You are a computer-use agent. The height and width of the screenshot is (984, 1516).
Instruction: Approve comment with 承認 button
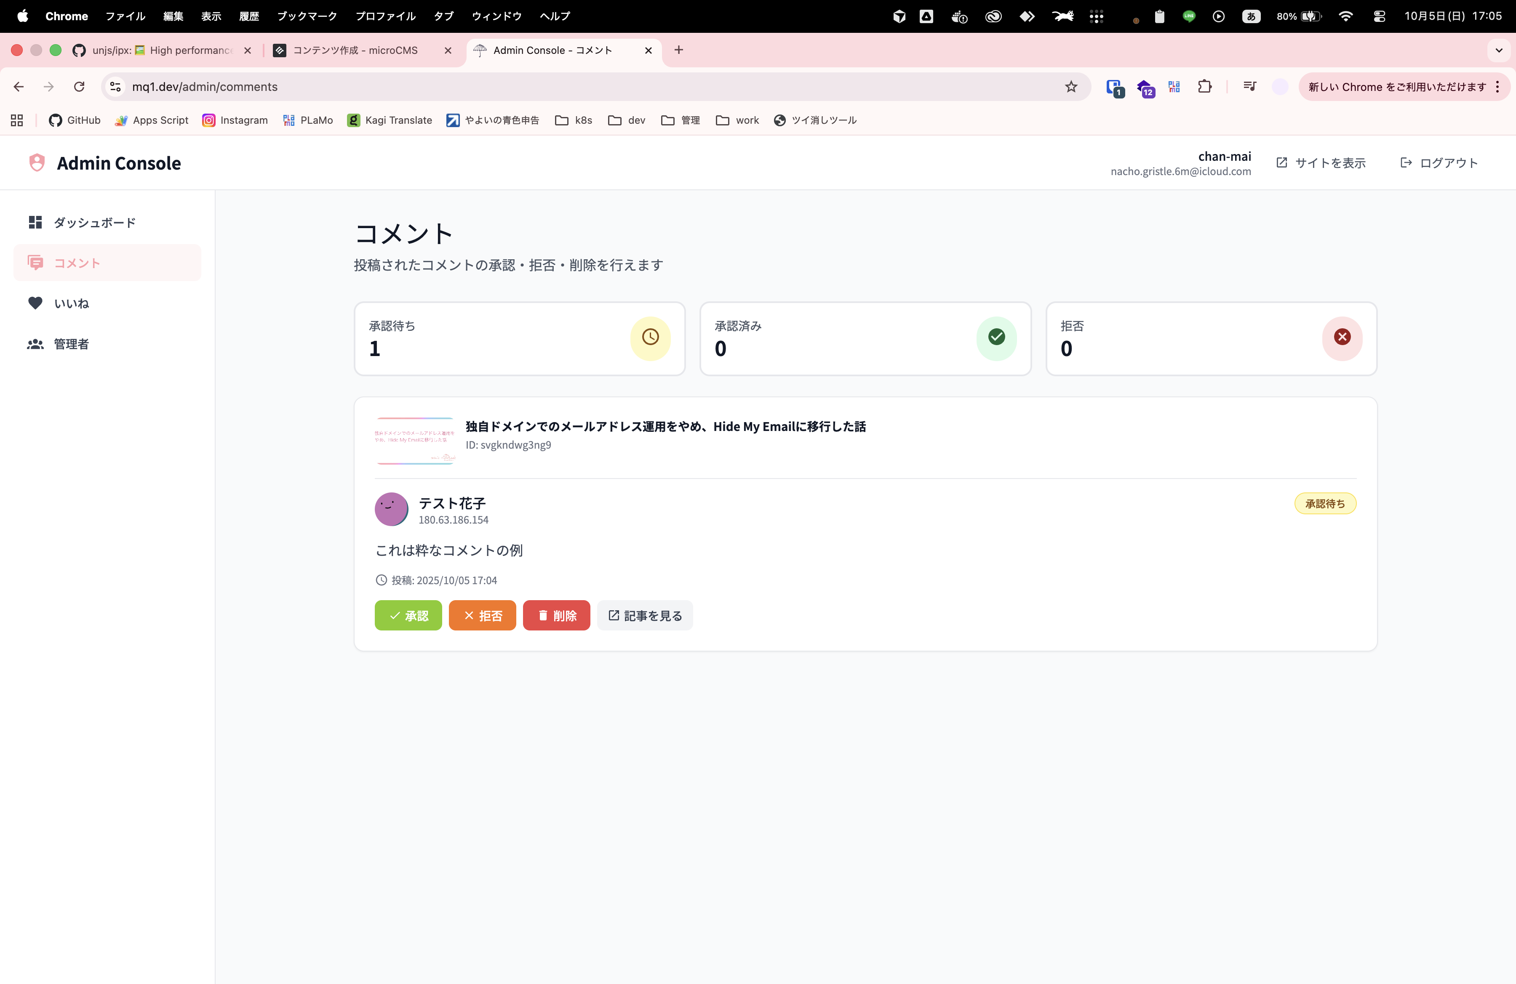[408, 615]
